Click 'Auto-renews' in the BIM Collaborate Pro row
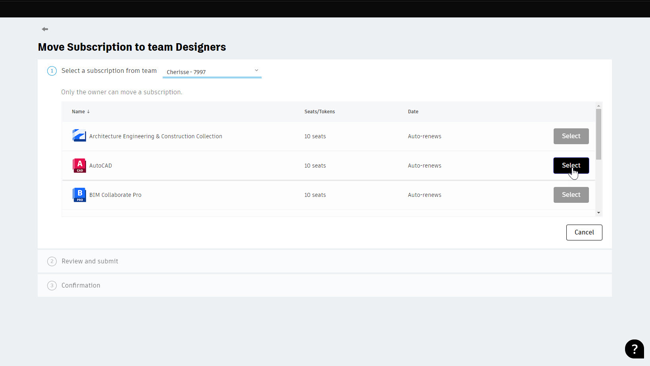Image resolution: width=650 pixels, height=366 pixels. point(424,195)
